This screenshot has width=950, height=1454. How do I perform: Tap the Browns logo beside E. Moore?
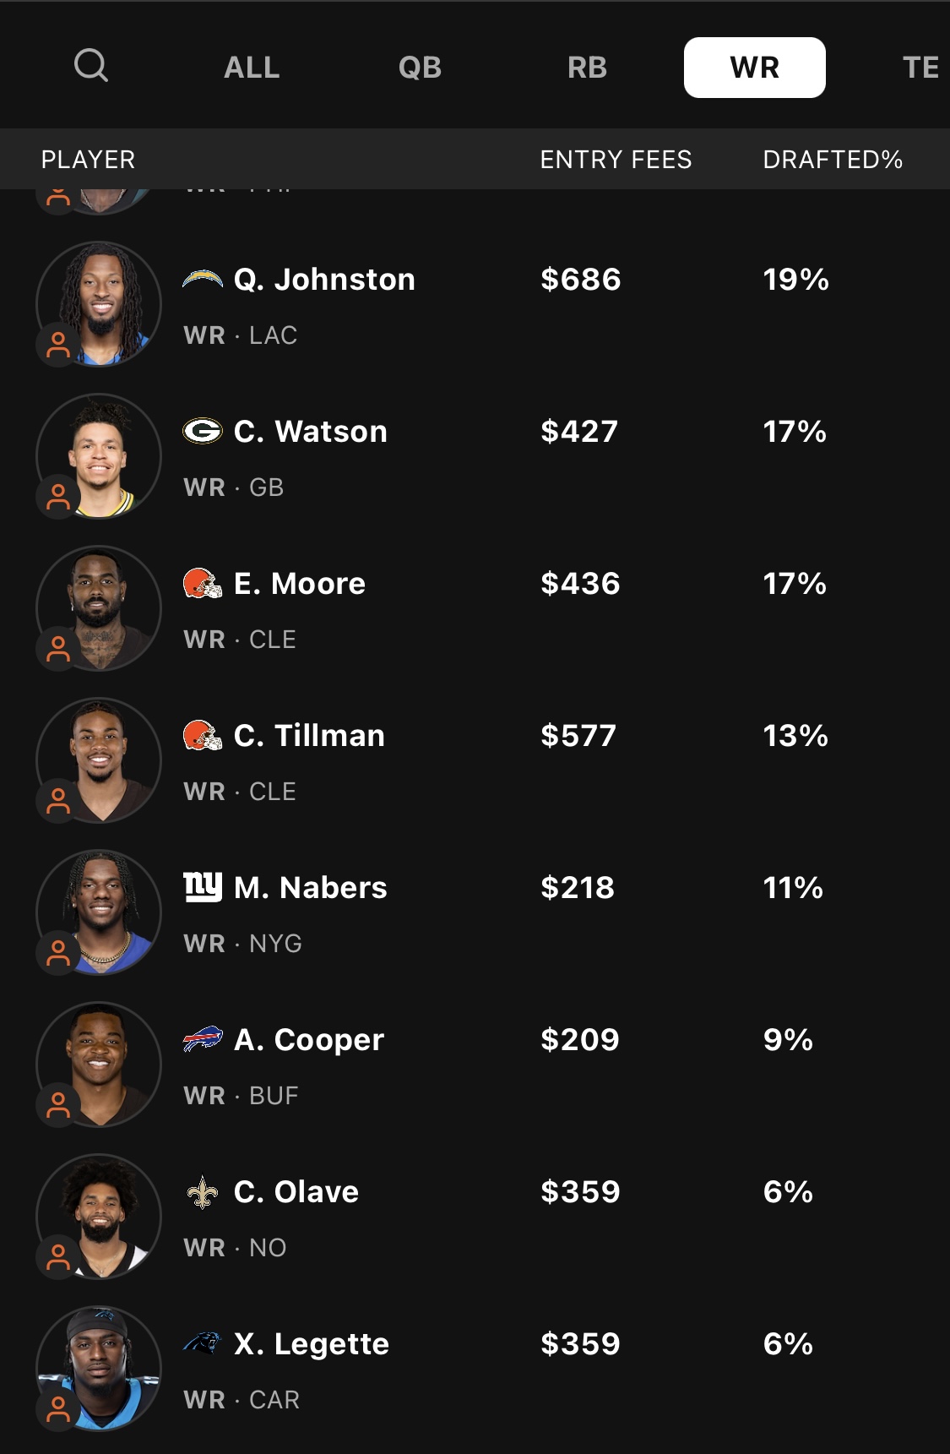(203, 584)
